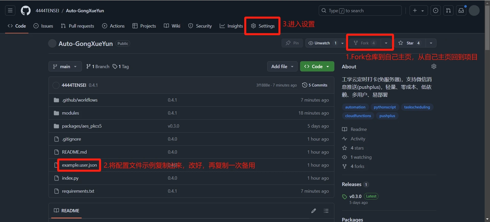The image size is (490, 222).
Task: Open the repository Settings tab
Action: click(263, 26)
